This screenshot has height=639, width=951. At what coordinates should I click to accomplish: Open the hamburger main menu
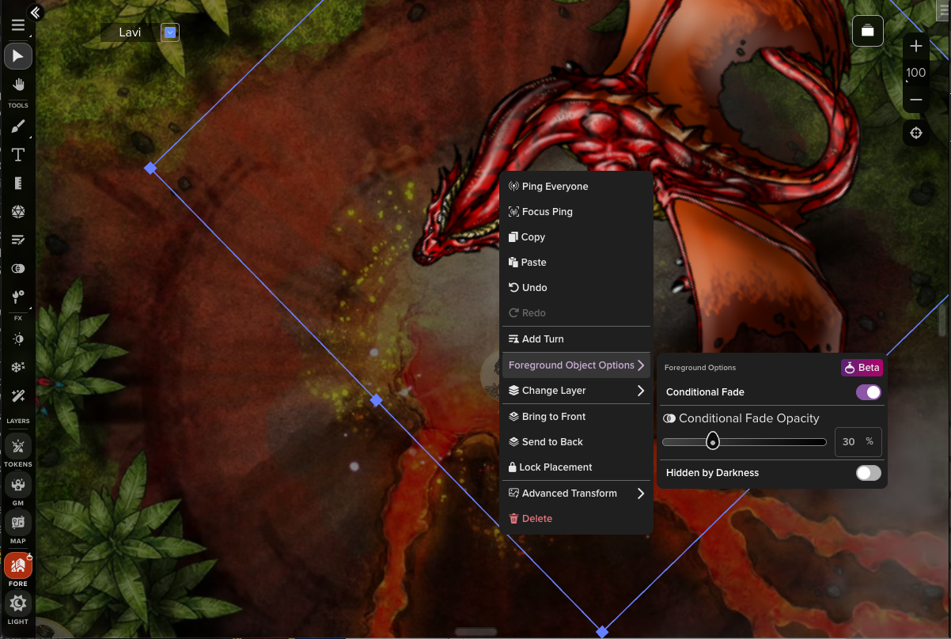17,25
